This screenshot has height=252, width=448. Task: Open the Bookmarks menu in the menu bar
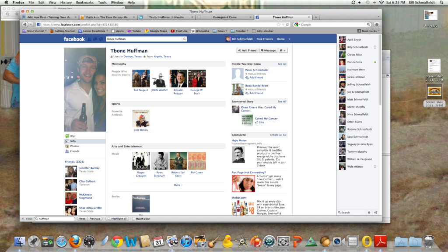[x=84, y=3]
